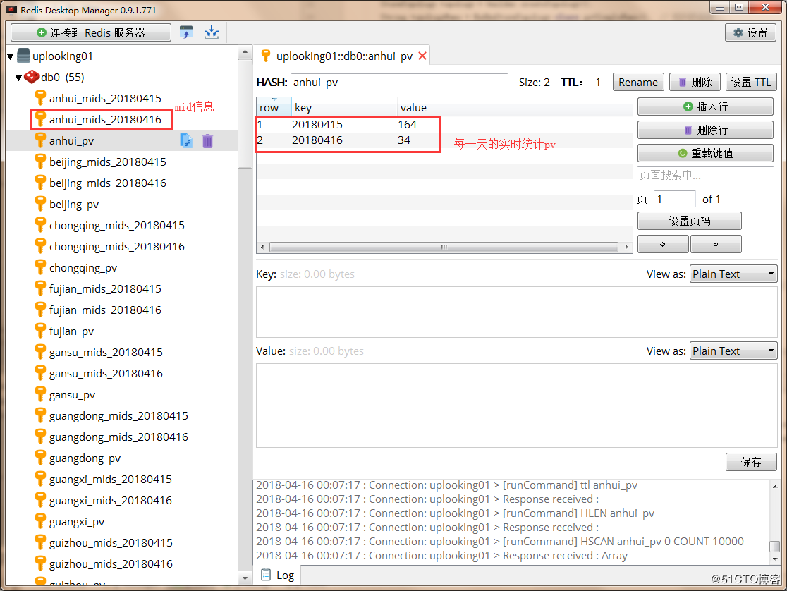Go to the next page with right arrow

click(x=716, y=244)
